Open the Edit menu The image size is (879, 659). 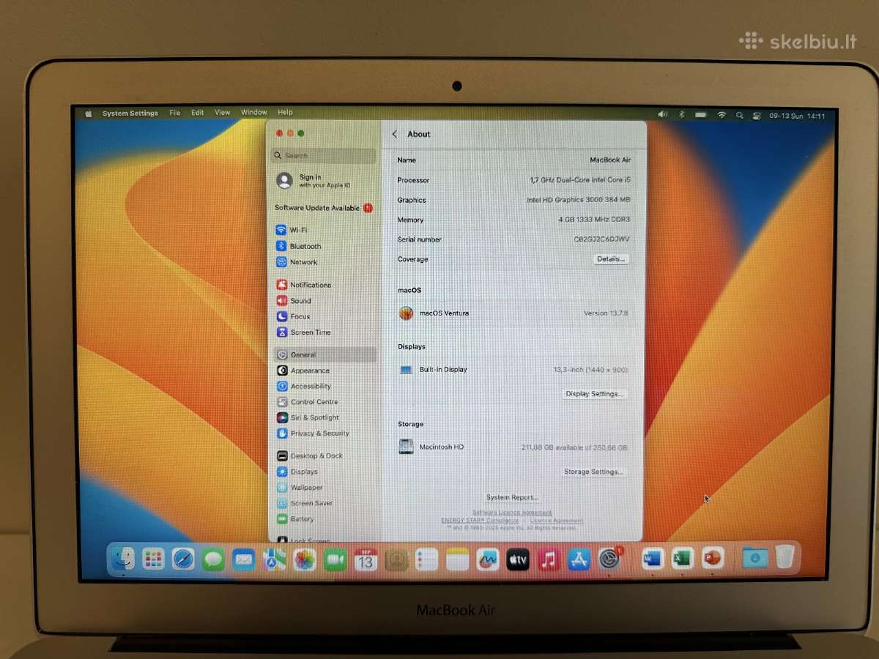[x=198, y=113]
